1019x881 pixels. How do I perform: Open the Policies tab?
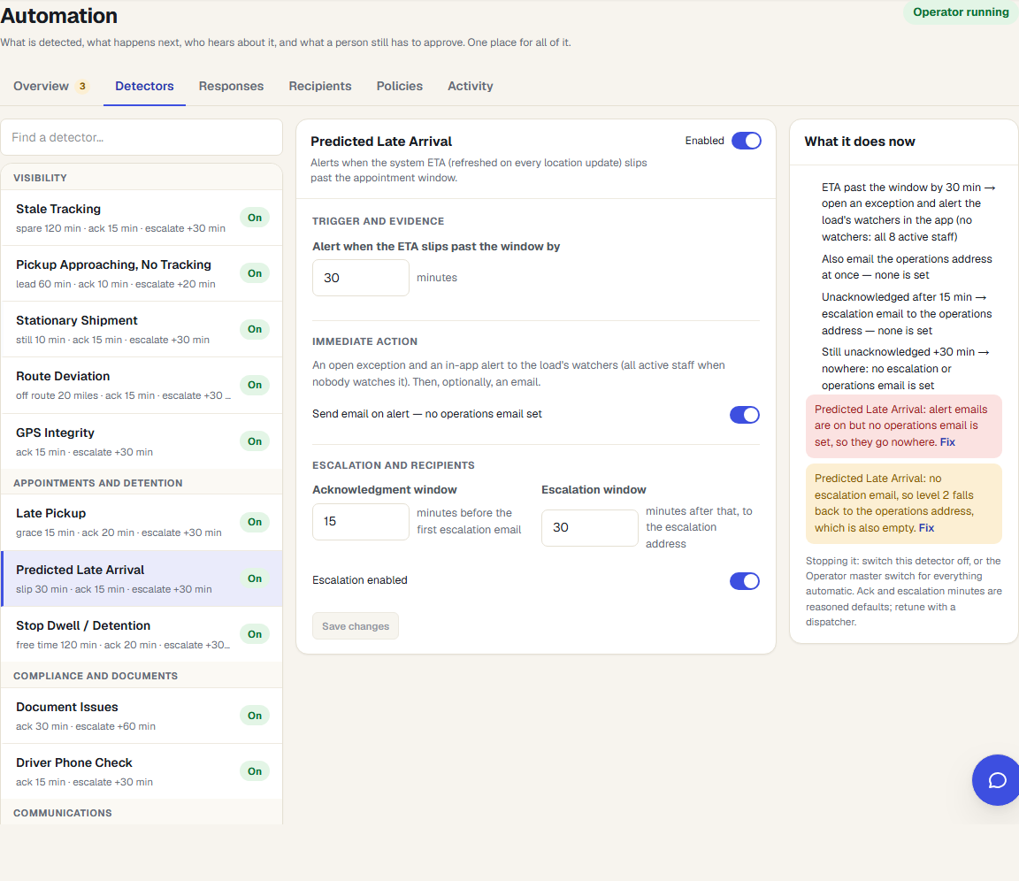pyautogui.click(x=400, y=86)
